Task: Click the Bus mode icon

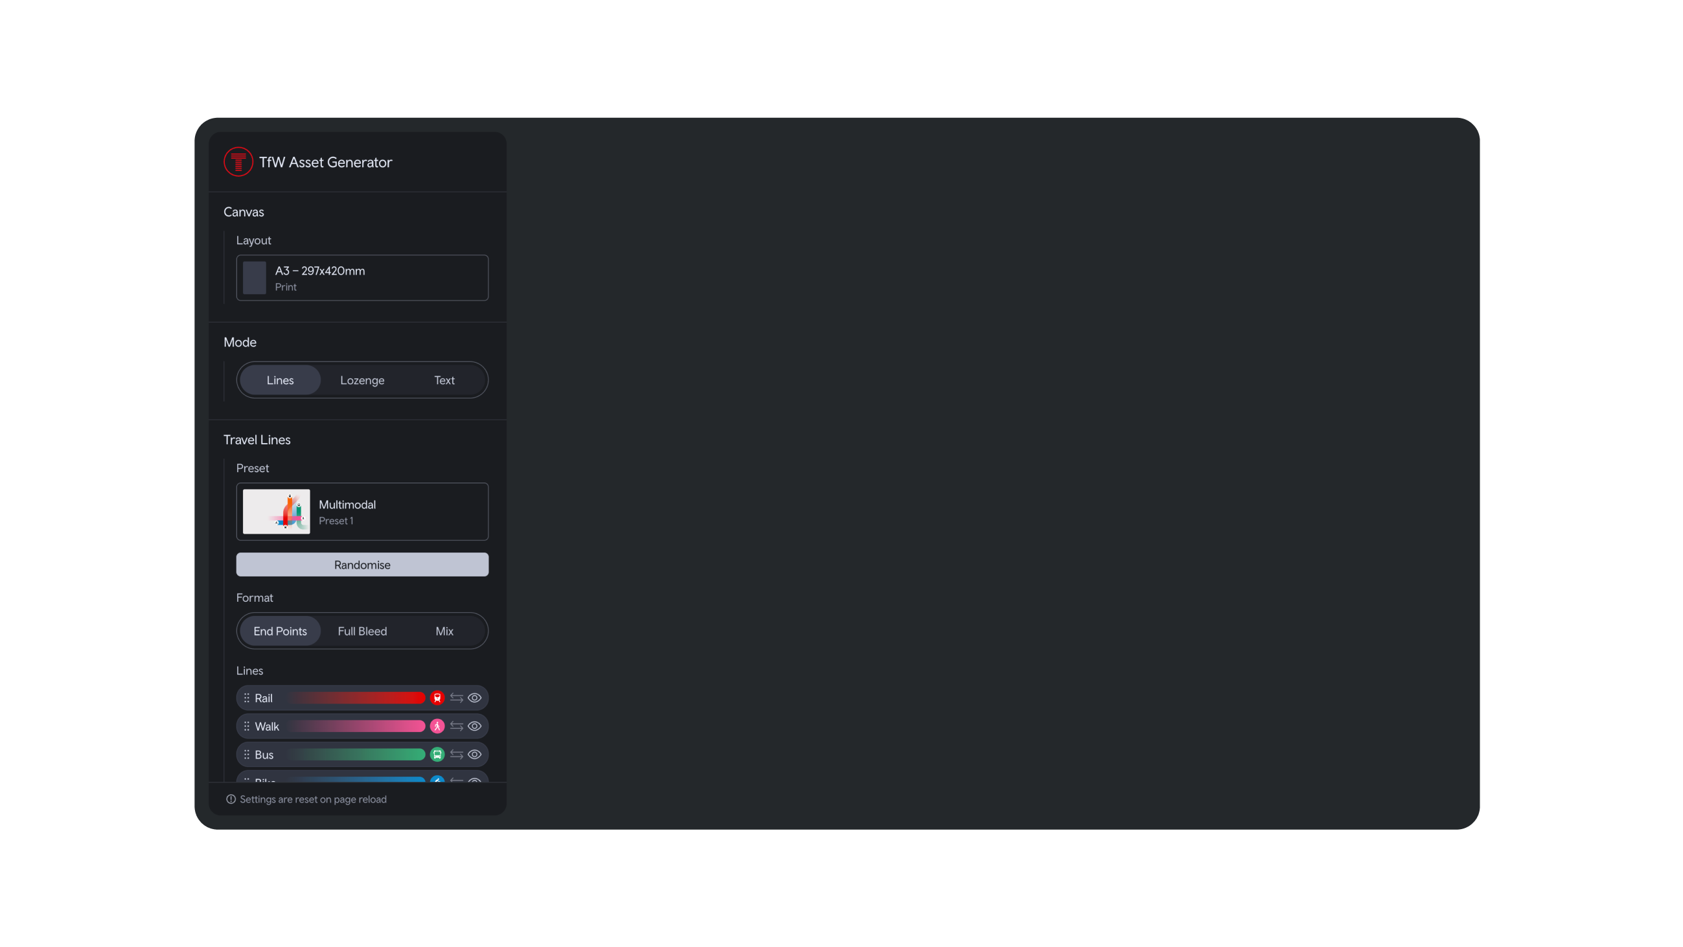Action: coord(437,755)
